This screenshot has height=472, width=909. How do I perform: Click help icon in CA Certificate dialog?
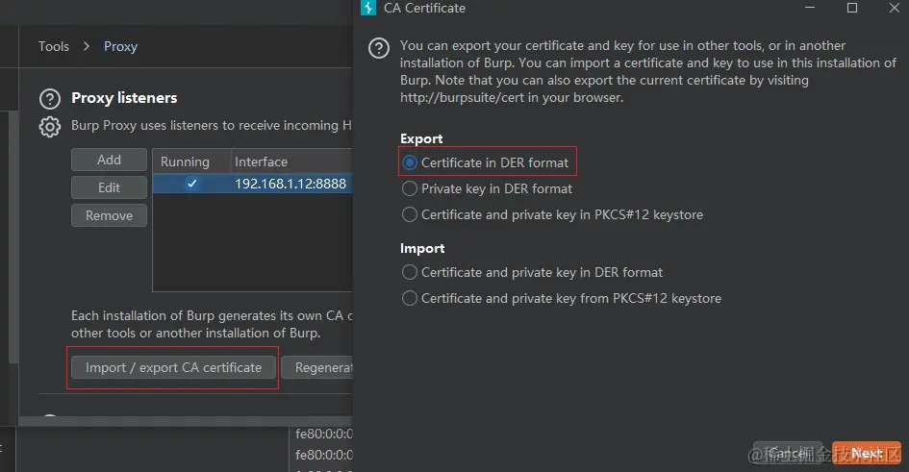379,48
